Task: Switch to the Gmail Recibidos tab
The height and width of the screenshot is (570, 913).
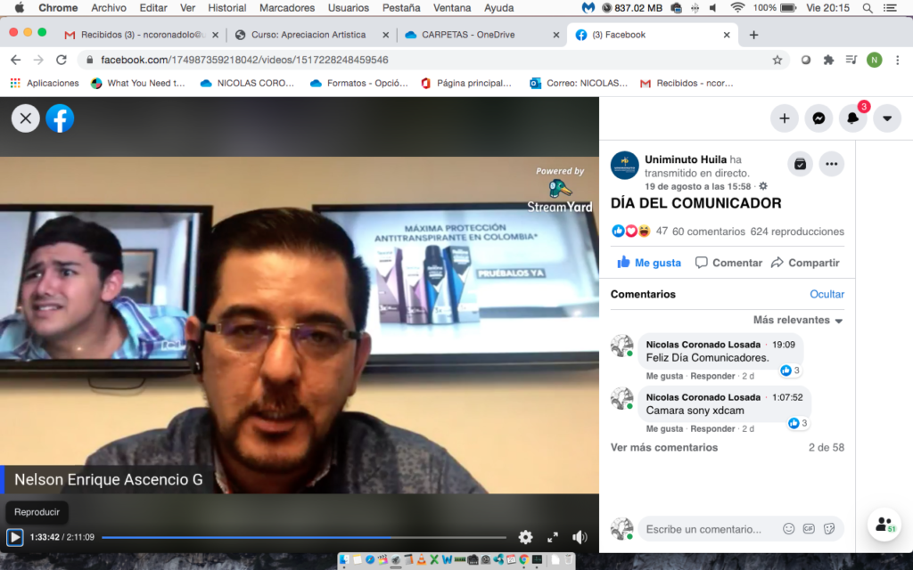Action: [142, 35]
